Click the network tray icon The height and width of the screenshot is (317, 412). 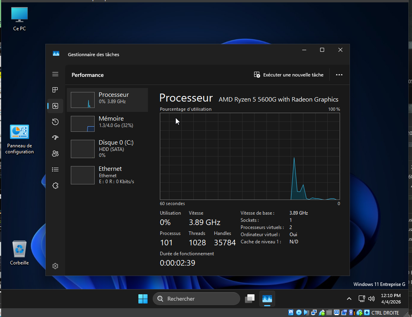[x=362, y=299]
